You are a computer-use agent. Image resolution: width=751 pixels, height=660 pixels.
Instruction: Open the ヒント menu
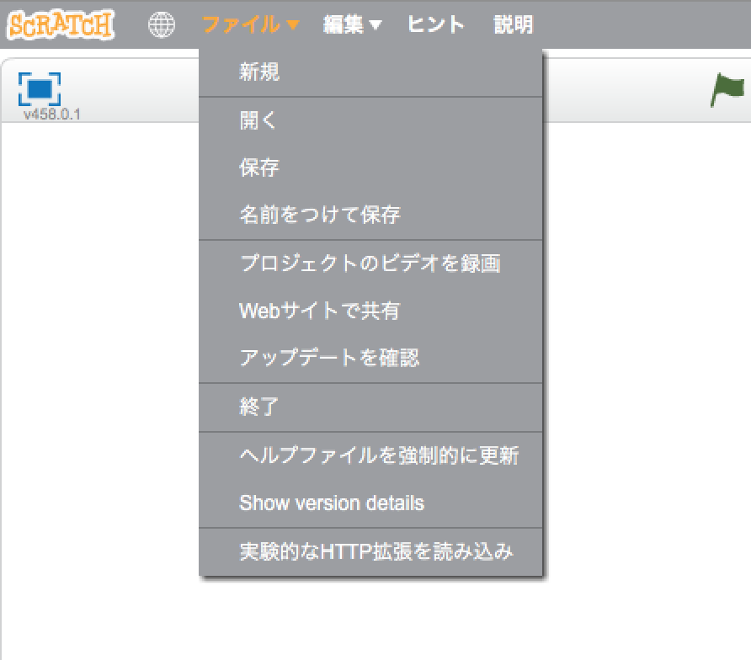[435, 24]
